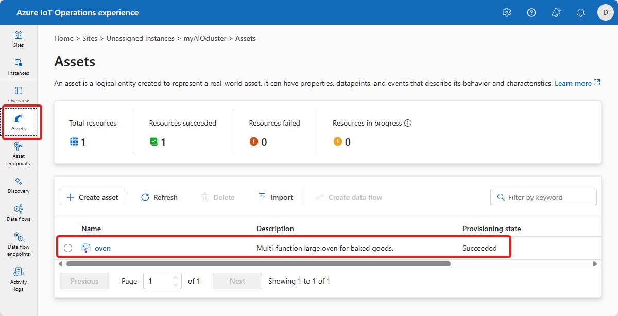Refresh the assets list
The image size is (618, 316).
(159, 197)
